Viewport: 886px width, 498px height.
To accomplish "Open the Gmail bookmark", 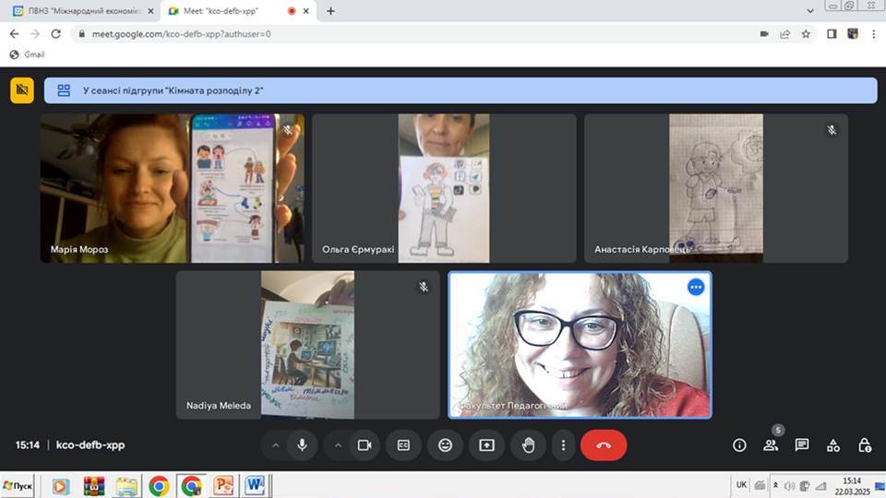I will (28, 54).
